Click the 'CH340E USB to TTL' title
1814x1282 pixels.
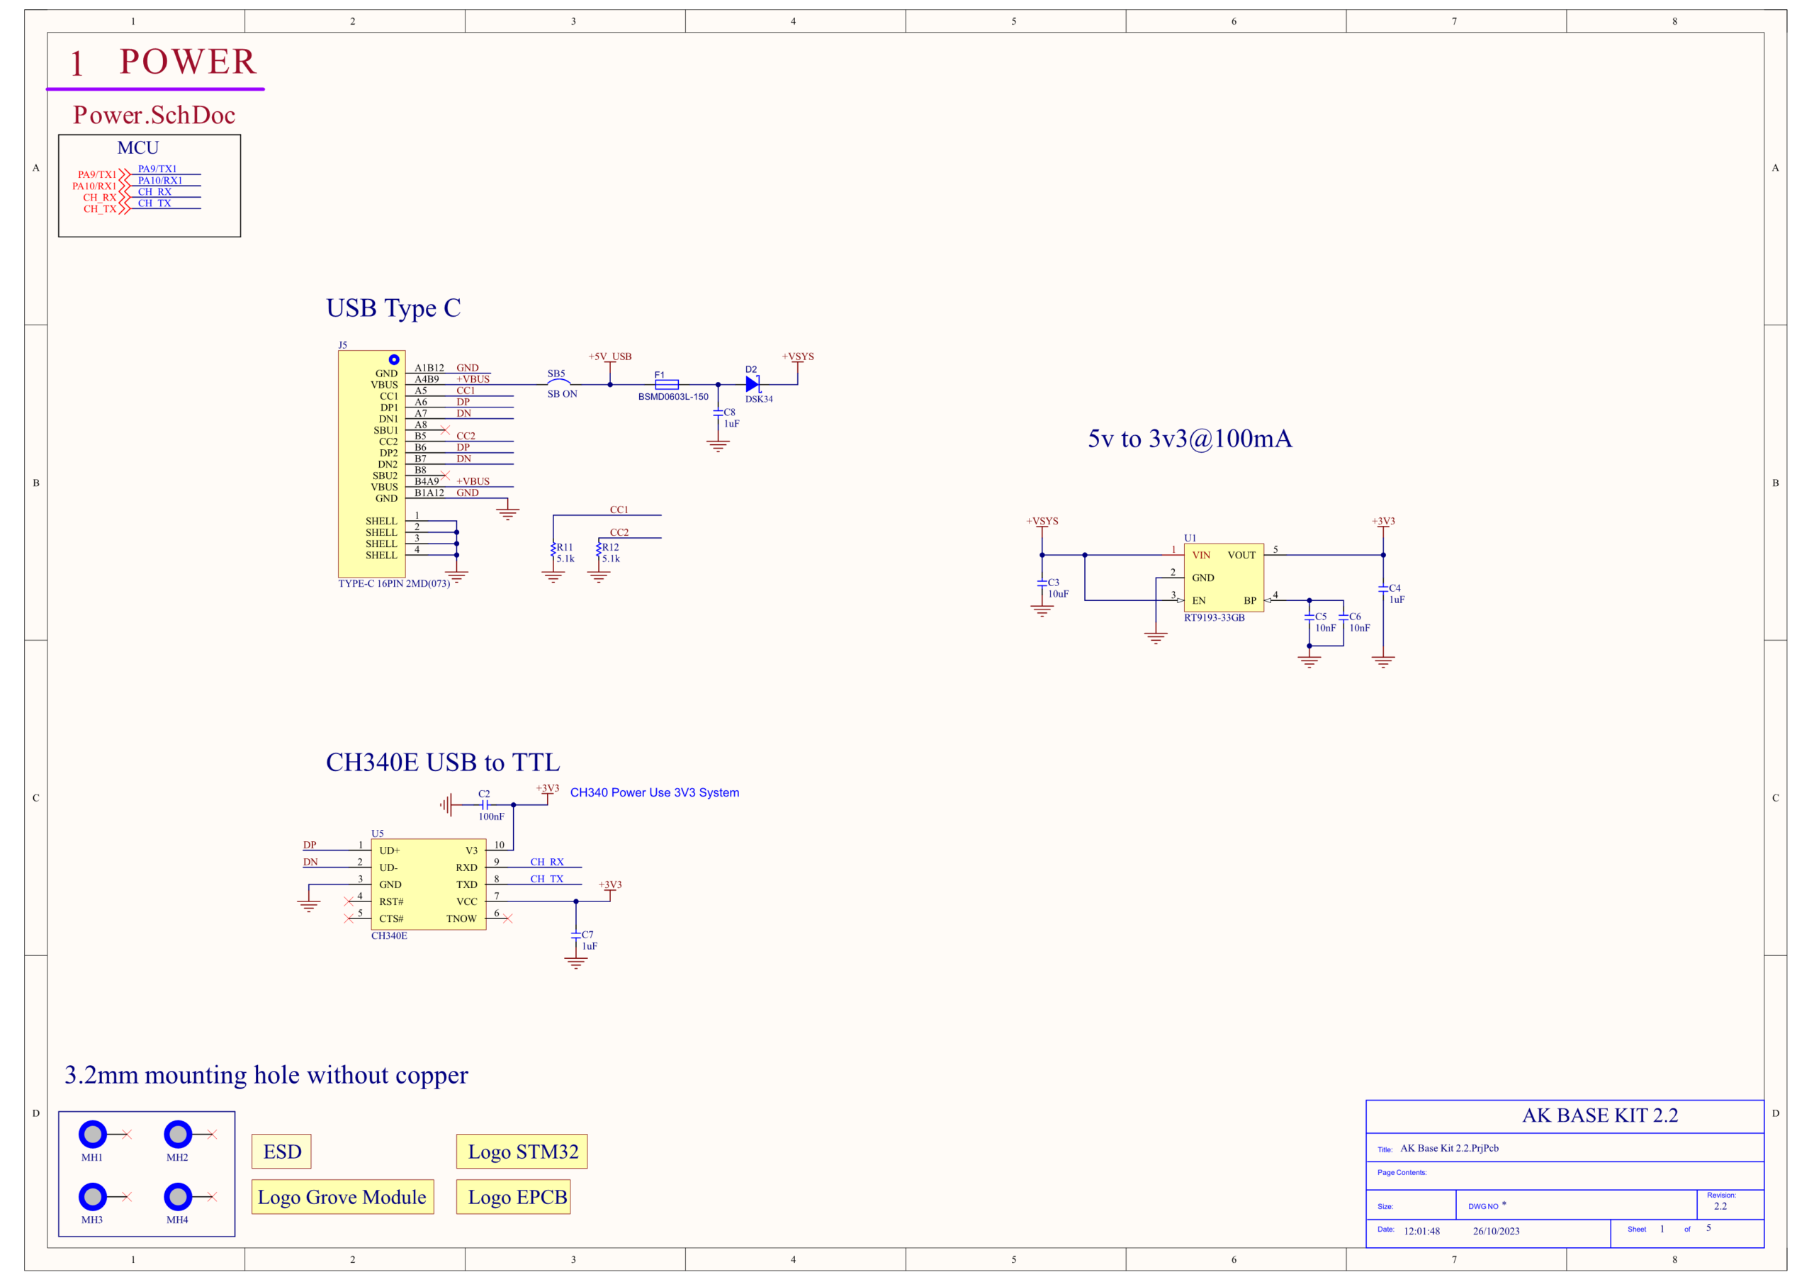click(442, 763)
